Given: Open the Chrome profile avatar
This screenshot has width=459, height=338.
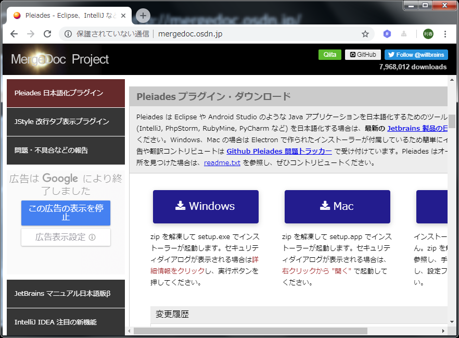Looking at the screenshot, I should (428, 34).
